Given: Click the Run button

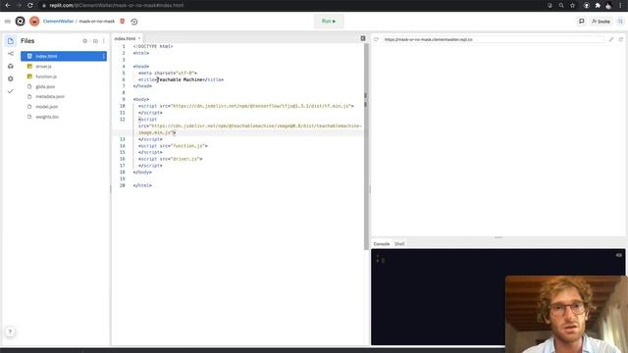Looking at the screenshot, I should click(x=329, y=22).
